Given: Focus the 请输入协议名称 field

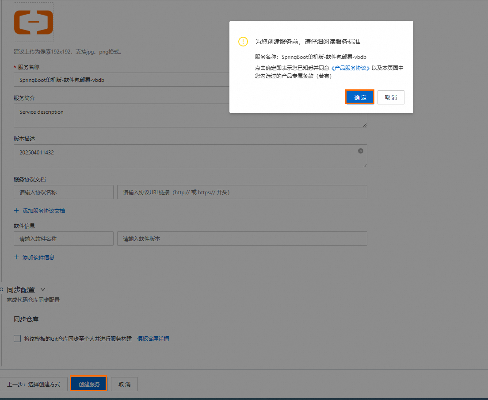Looking at the screenshot, I should (64, 192).
